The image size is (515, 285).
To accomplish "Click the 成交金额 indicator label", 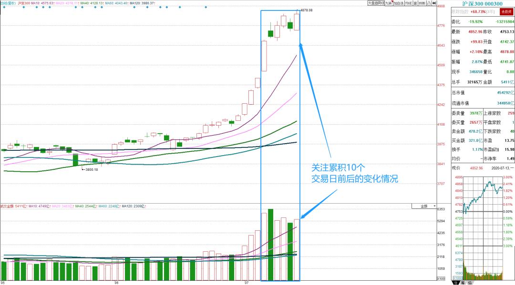I will pos(7,206).
